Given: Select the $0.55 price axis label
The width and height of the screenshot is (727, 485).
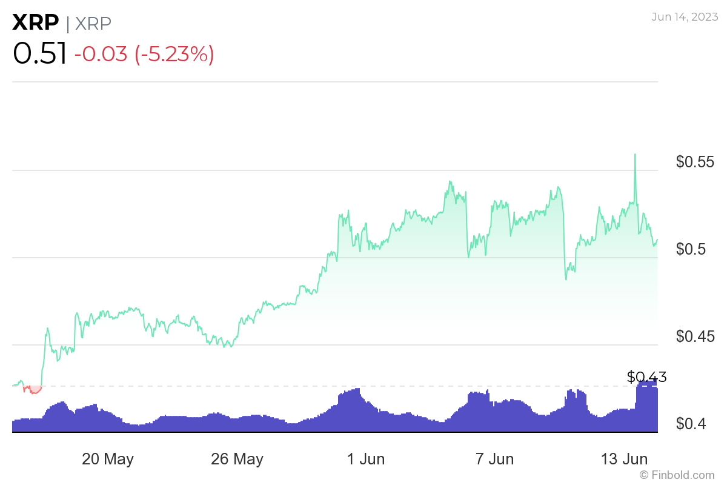Looking at the screenshot, I should 695,162.
